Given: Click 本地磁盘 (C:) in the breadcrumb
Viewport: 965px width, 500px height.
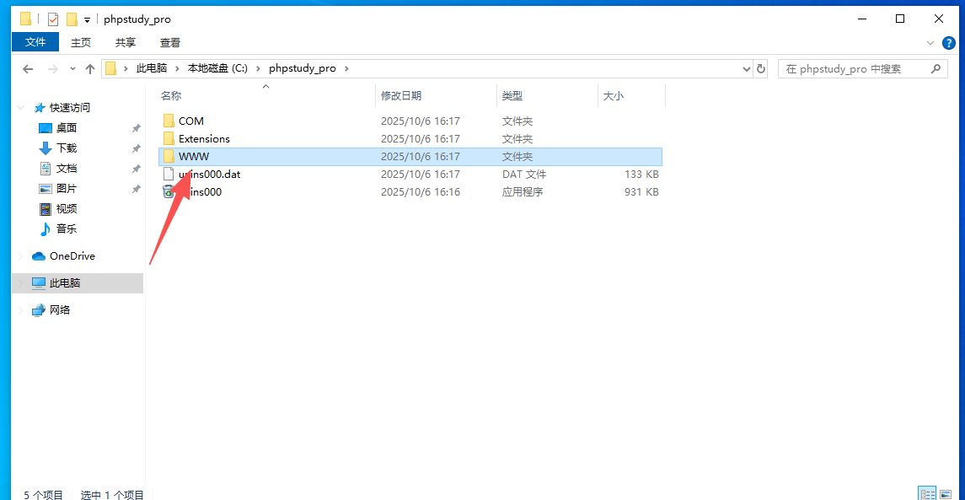Looking at the screenshot, I should click(217, 68).
